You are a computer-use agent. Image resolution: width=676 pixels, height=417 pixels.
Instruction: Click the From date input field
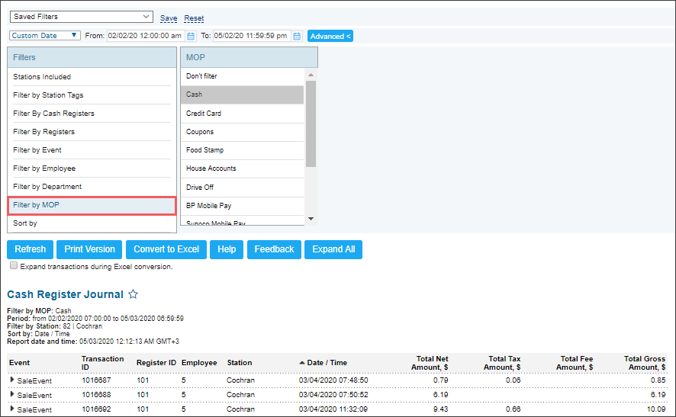click(x=145, y=36)
